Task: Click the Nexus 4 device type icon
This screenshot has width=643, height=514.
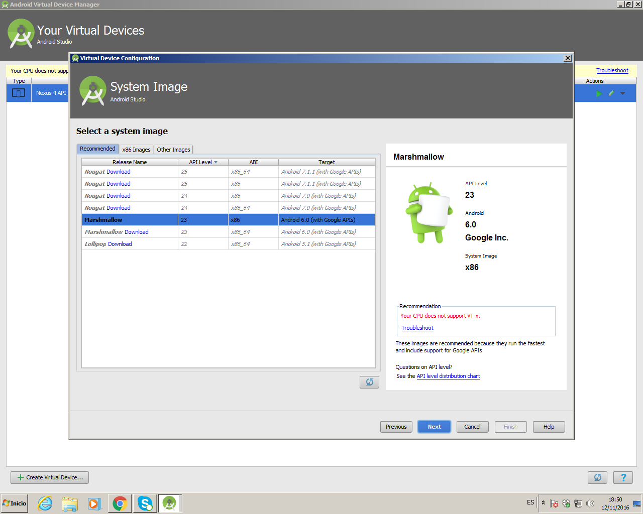Action: 19,93
